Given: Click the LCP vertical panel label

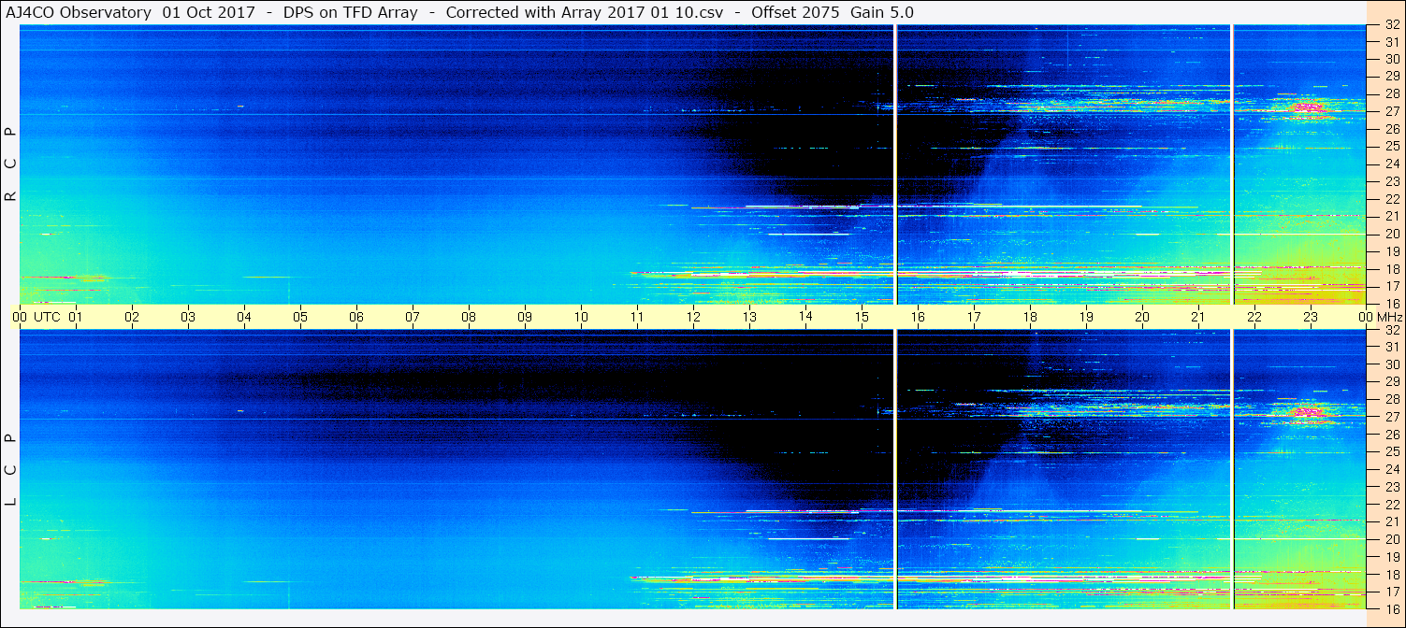Looking at the screenshot, I should [10, 470].
